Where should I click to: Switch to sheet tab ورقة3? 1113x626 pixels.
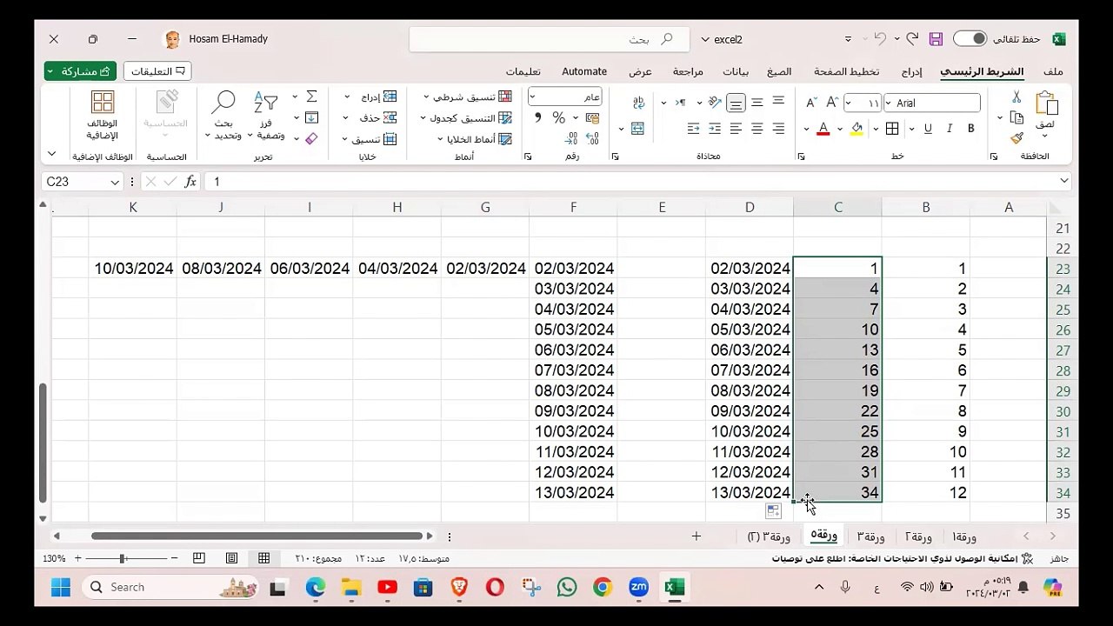[x=870, y=536]
